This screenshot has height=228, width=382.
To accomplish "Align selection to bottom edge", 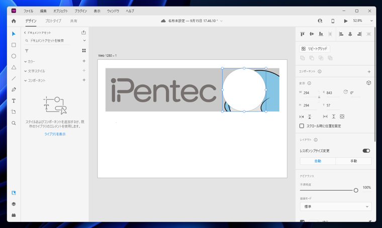I will 321,34.
